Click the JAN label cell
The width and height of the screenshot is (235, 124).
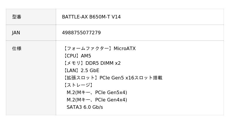(x=31, y=33)
